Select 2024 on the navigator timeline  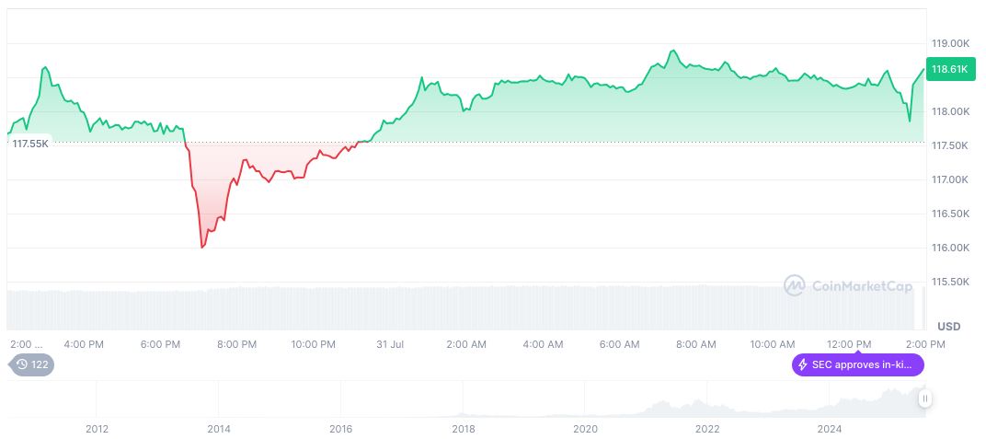830,429
